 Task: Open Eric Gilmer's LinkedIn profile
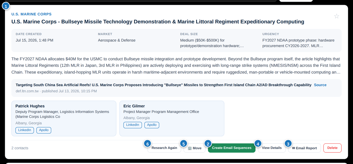click(133, 125)
